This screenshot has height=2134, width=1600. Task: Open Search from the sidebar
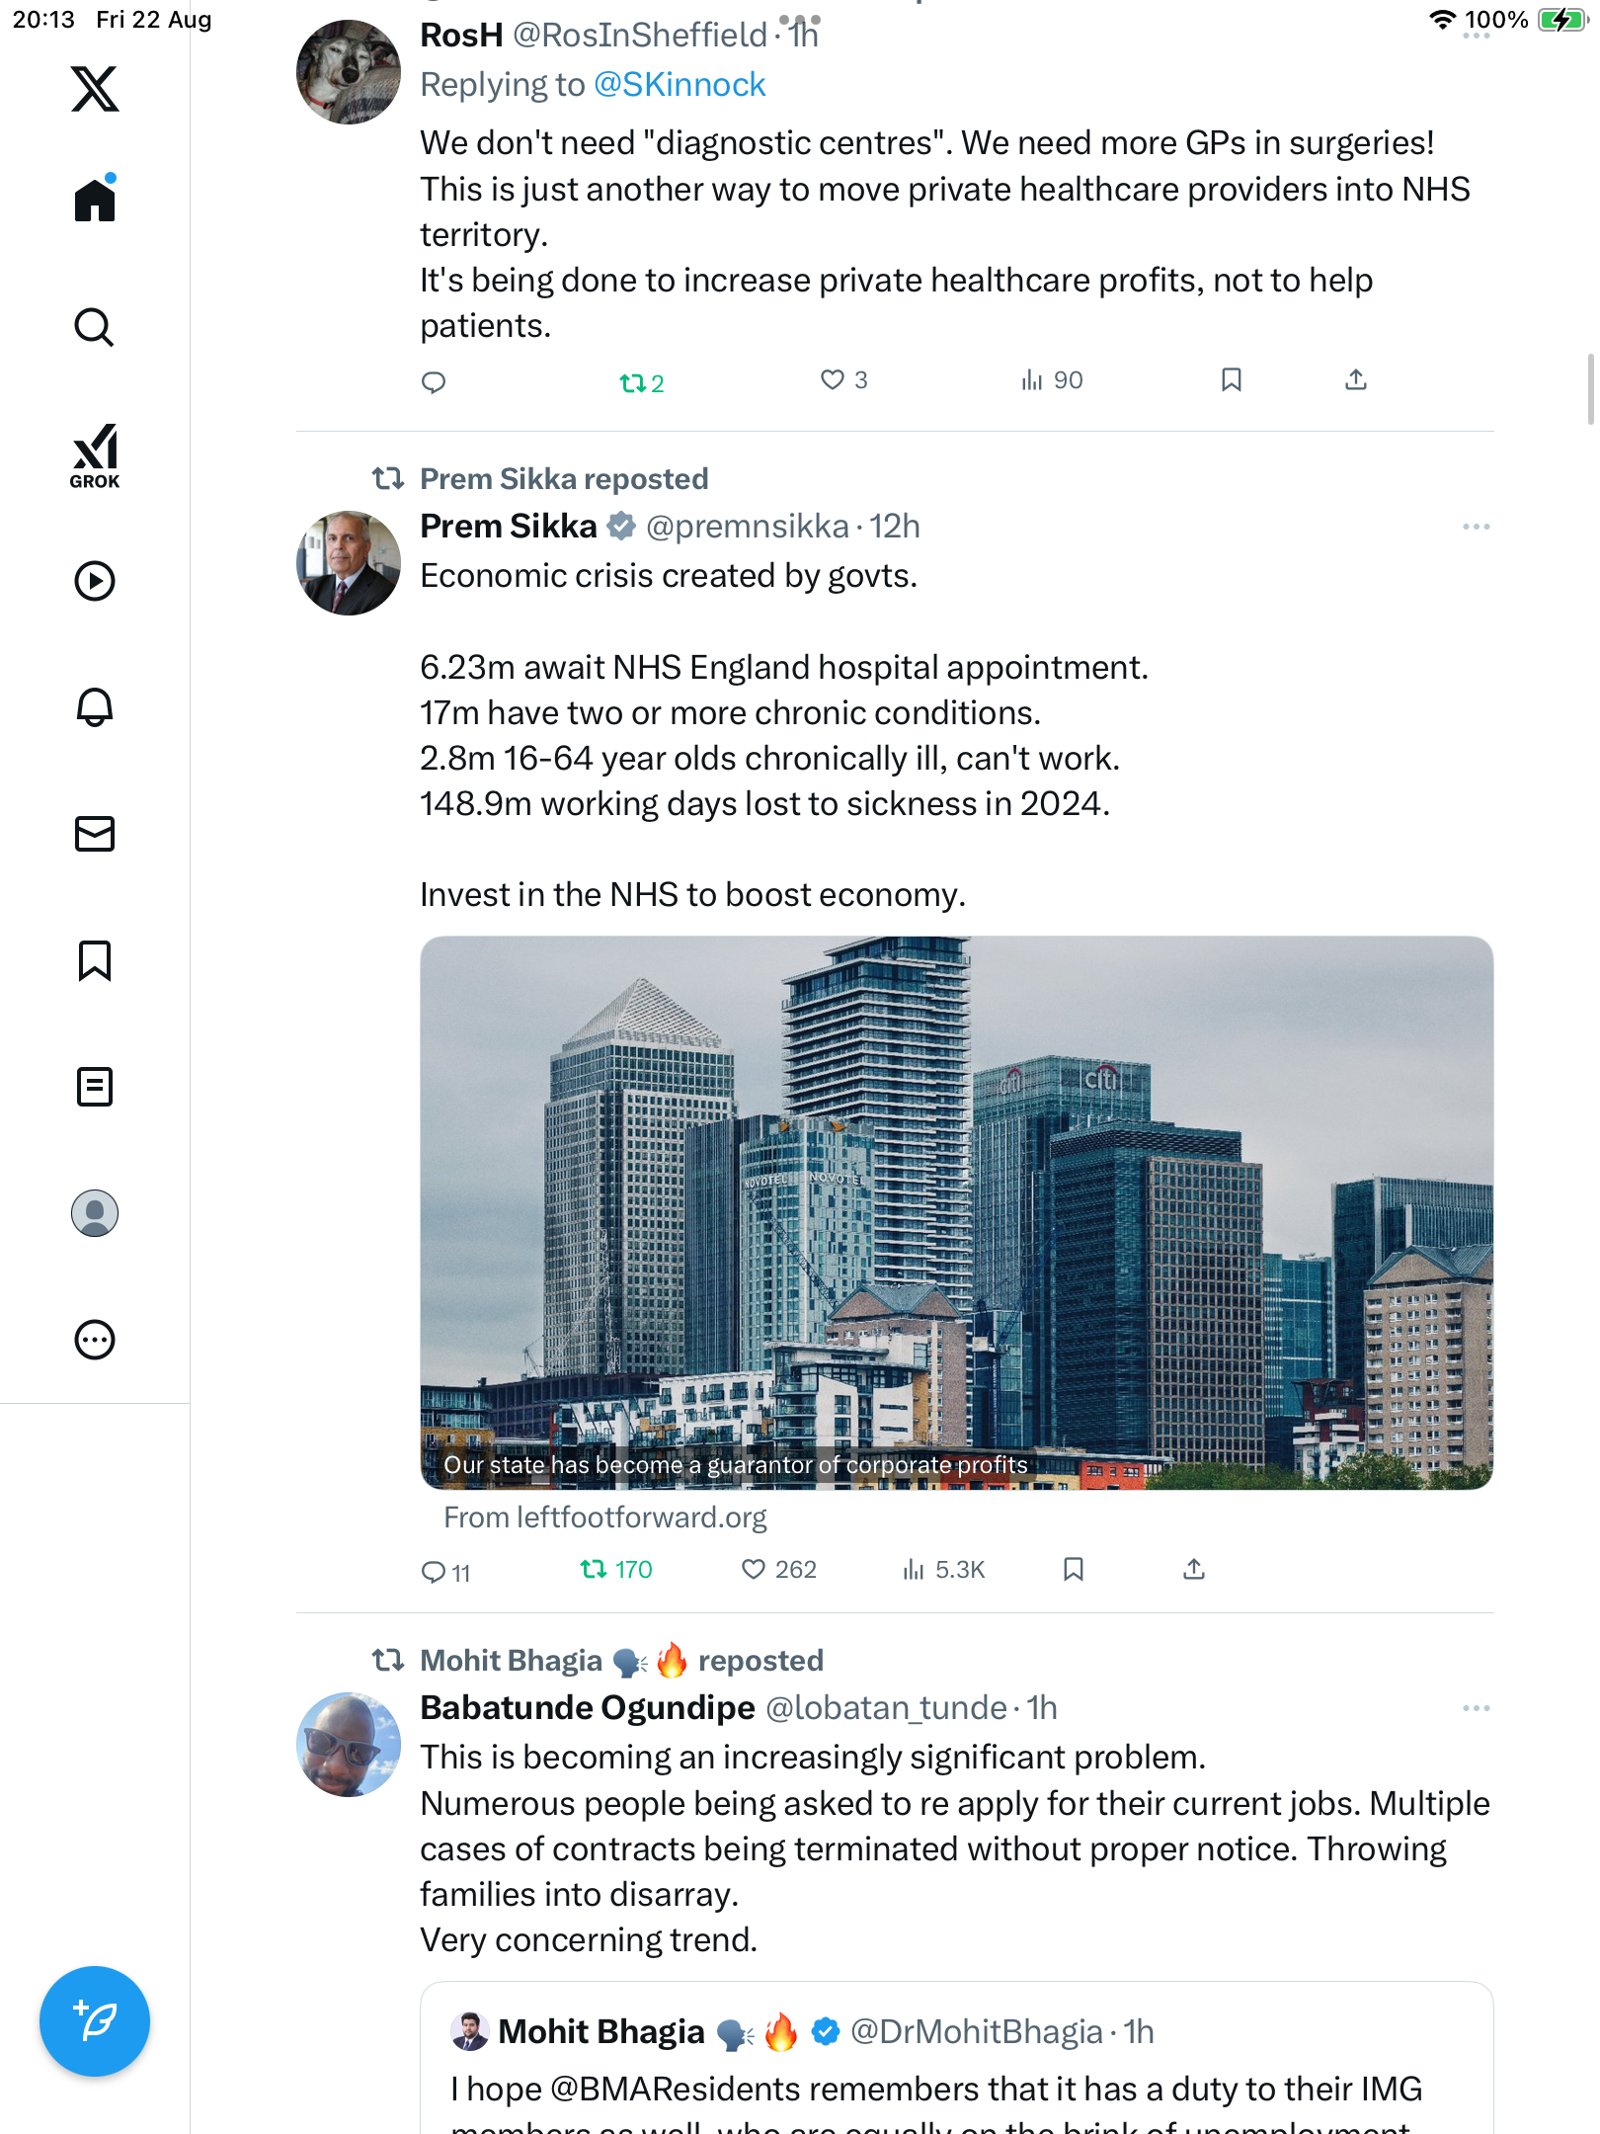click(95, 327)
